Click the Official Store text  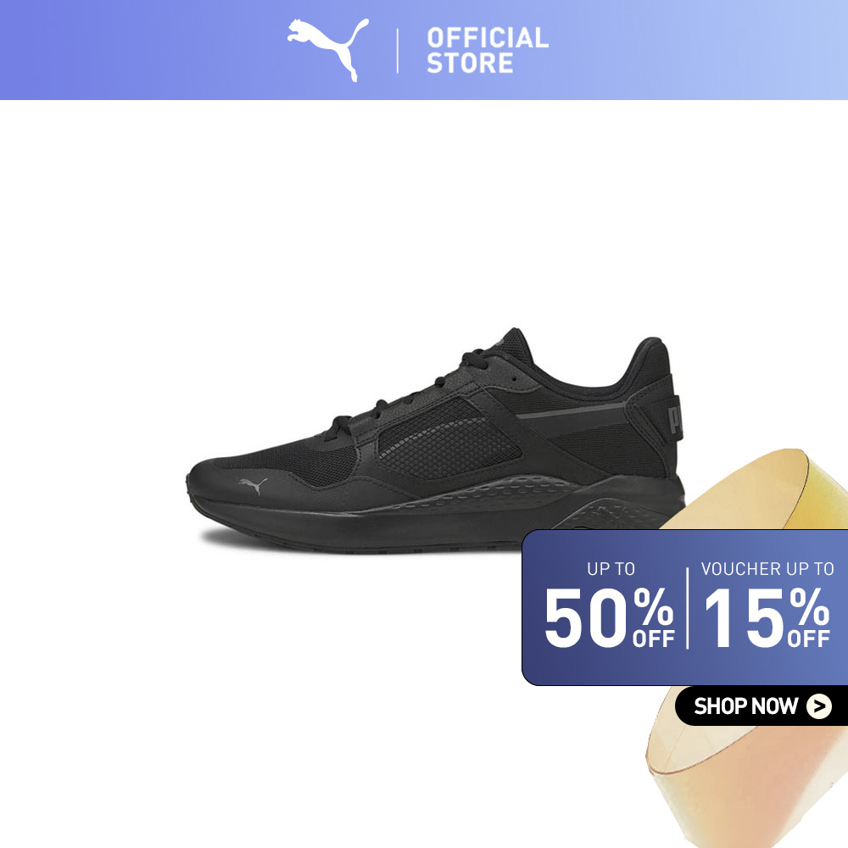[488, 51]
